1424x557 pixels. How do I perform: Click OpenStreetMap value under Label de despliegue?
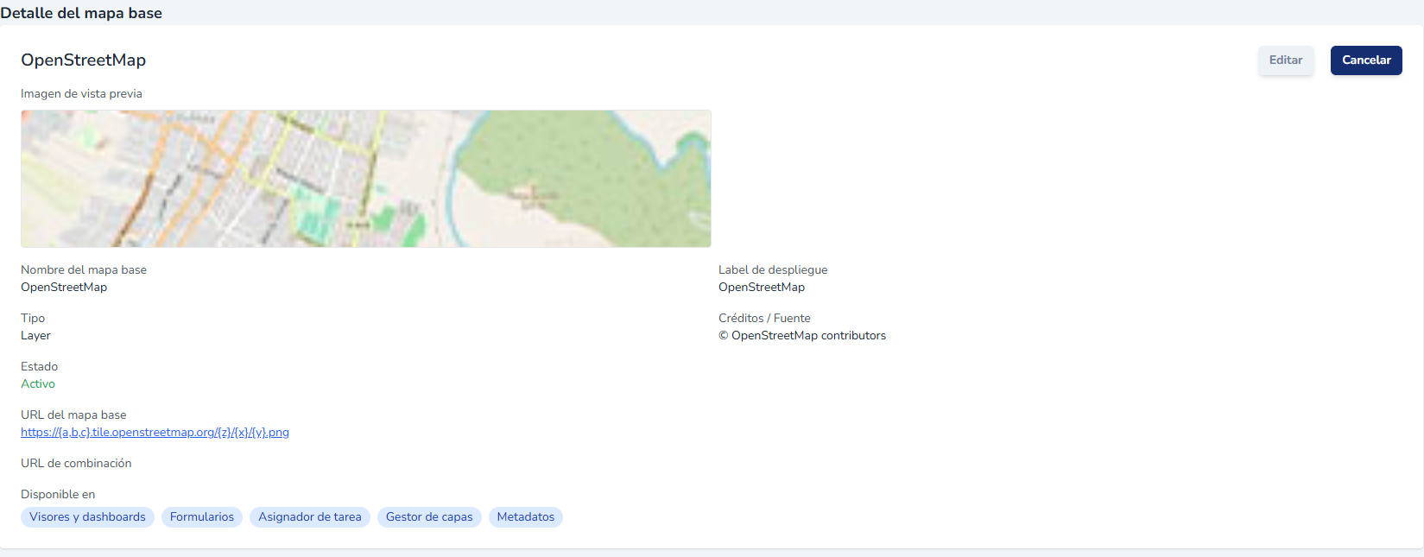point(762,288)
